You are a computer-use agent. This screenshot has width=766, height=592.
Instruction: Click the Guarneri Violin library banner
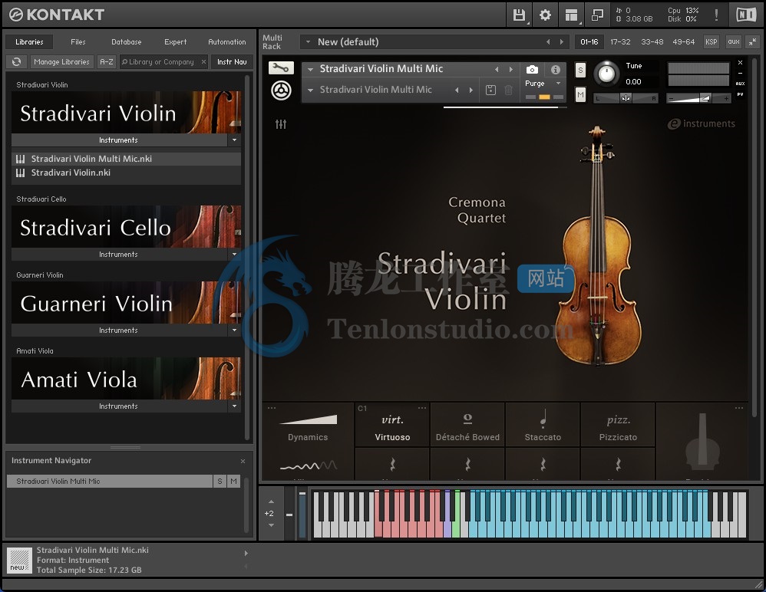click(x=127, y=303)
